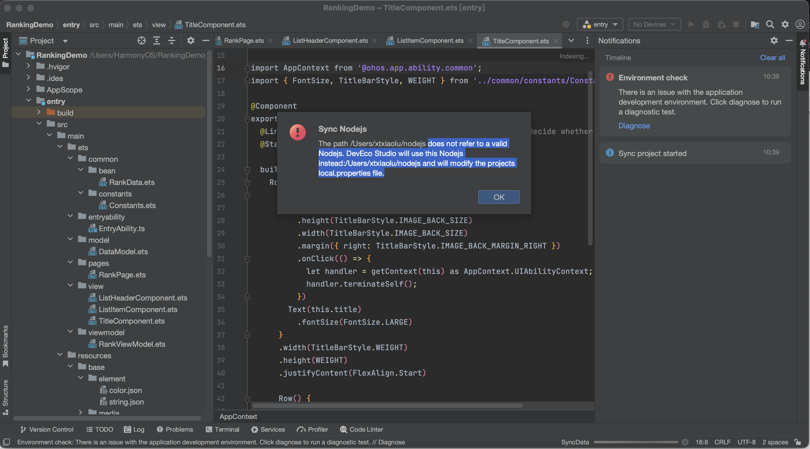
Task: Click the Run play button in toolbar
Action: (x=691, y=25)
